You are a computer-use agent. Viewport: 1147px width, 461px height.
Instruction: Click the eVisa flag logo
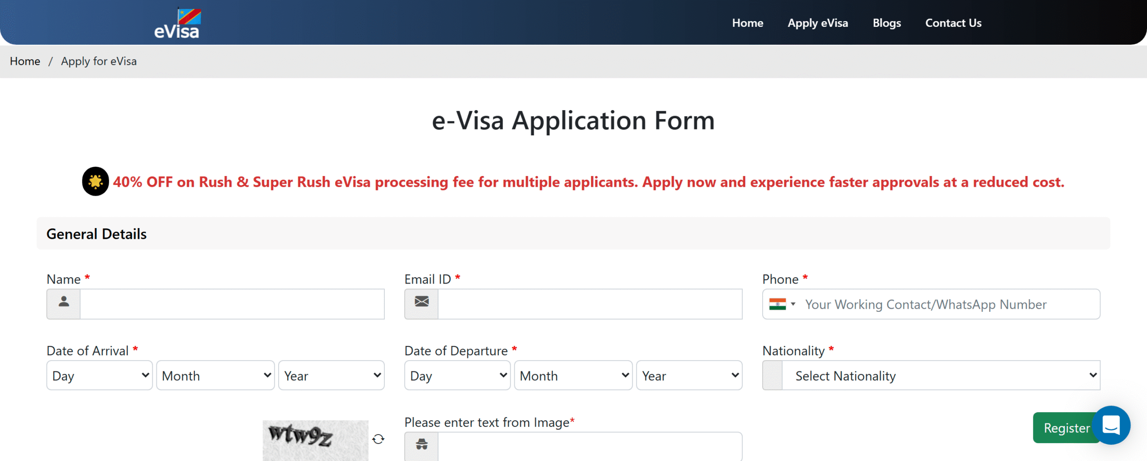point(177,24)
